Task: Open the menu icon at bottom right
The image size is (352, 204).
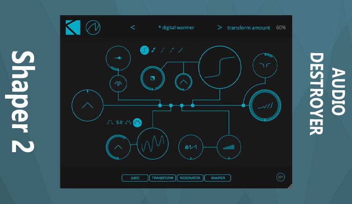Action: 280,177
